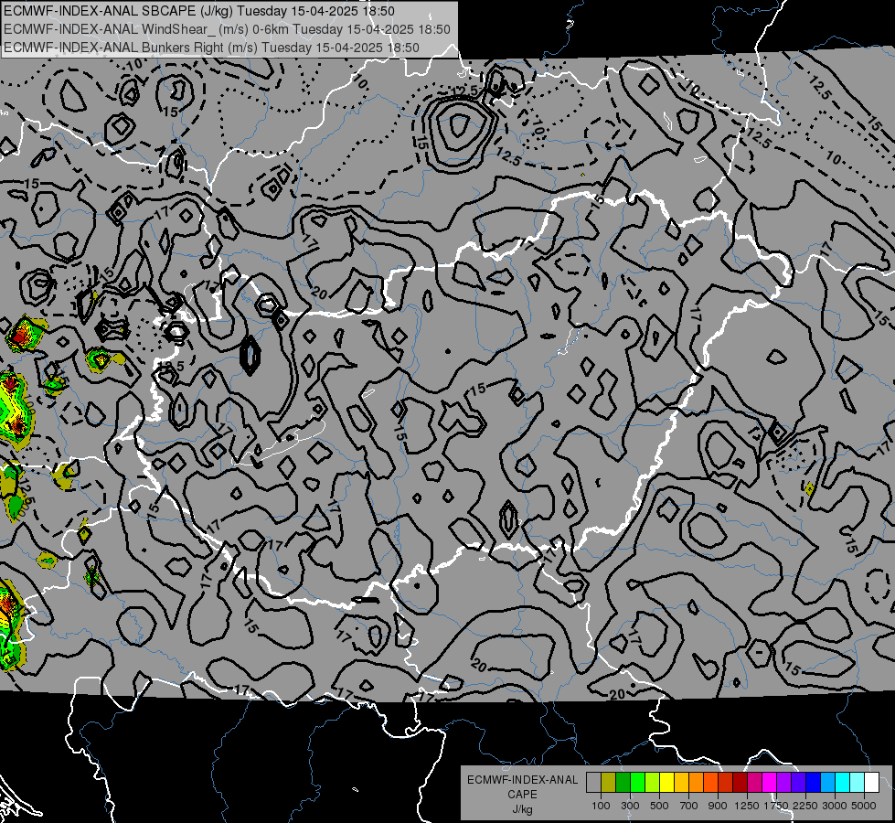Click the olive swatch above the 100 label

pos(609,783)
